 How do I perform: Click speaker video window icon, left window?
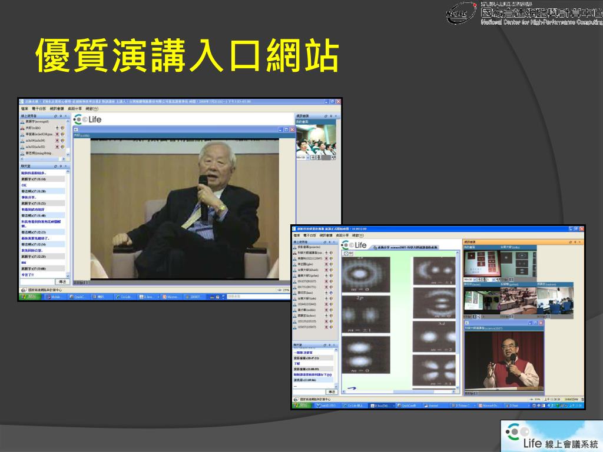coord(76,129)
